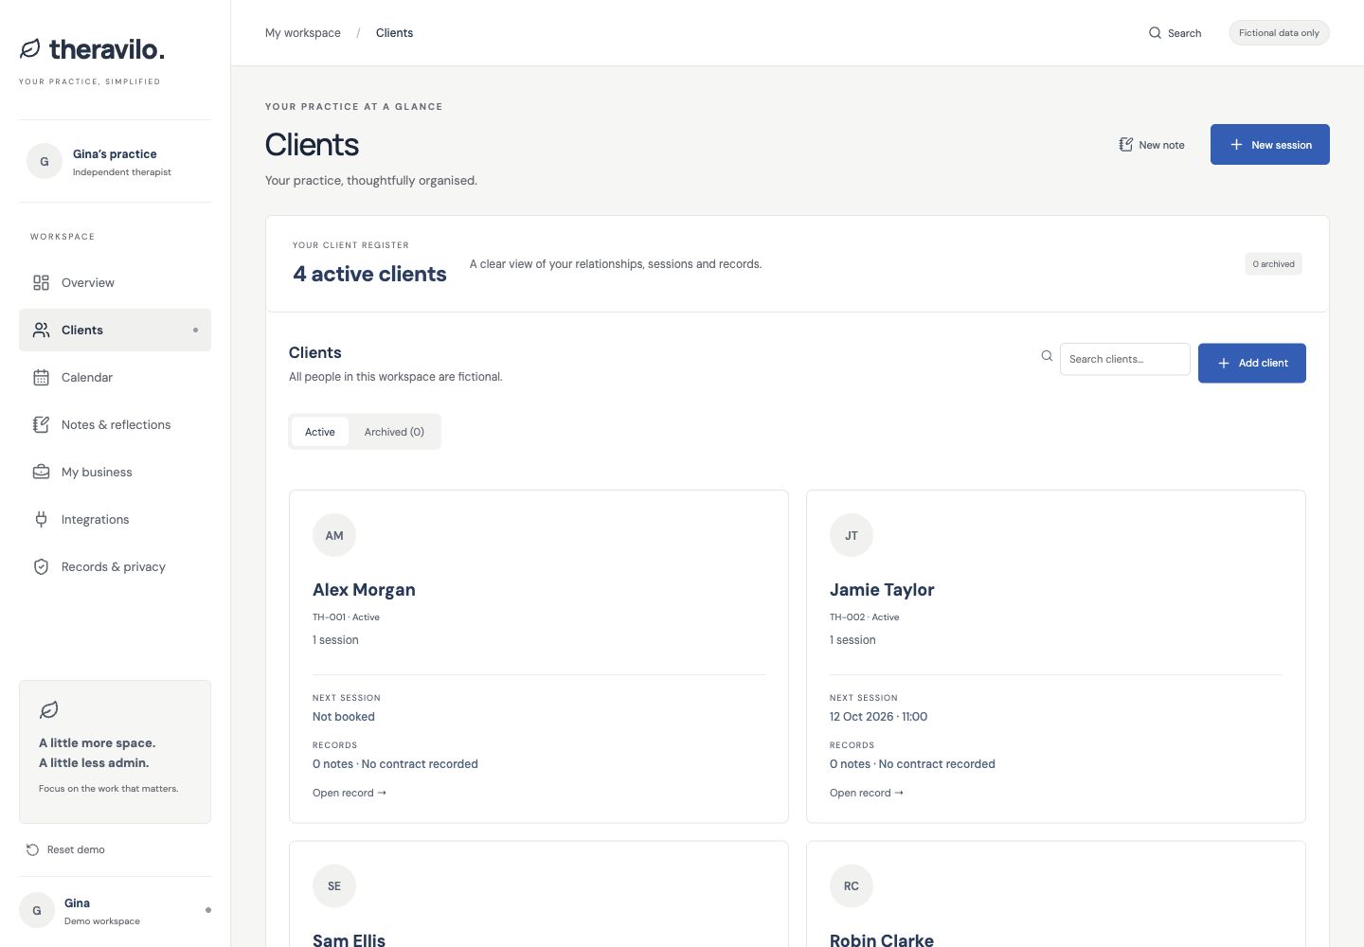Open Integrations in the sidebar
This screenshot has width=1364, height=947.
[115, 519]
